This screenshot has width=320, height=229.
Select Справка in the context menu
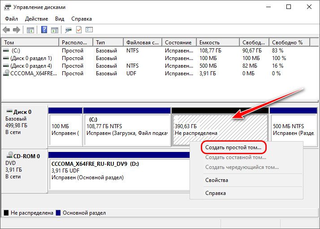coord(216,193)
